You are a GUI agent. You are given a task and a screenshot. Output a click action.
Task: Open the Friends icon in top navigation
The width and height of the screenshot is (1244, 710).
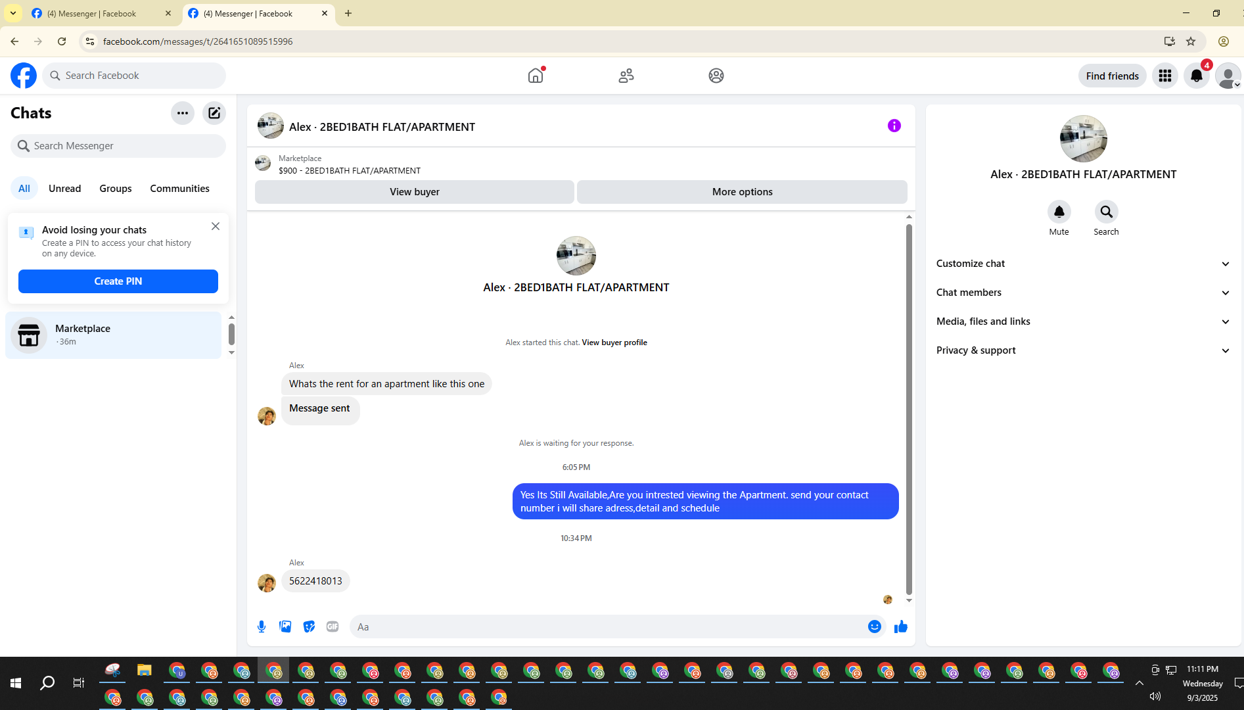coord(626,76)
